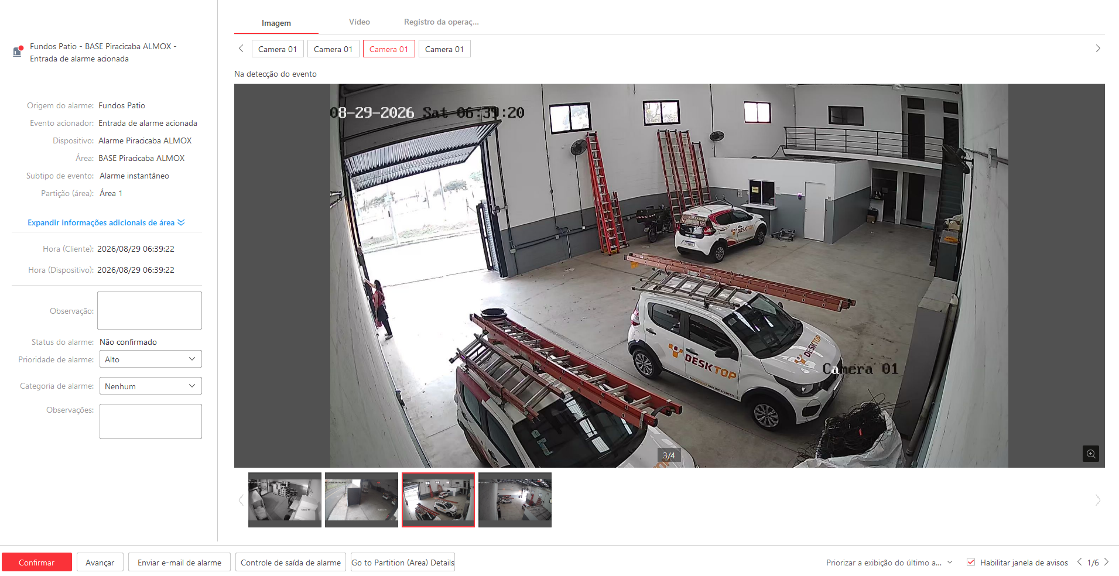Toggle Habilitar janela de avisos checkbox
Image resolution: width=1119 pixels, height=576 pixels.
tap(971, 562)
